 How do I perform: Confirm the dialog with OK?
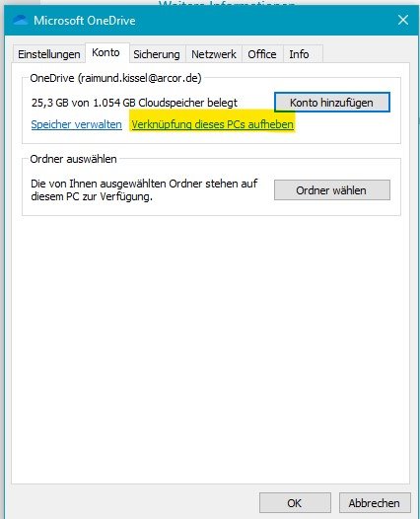pyautogui.click(x=295, y=503)
